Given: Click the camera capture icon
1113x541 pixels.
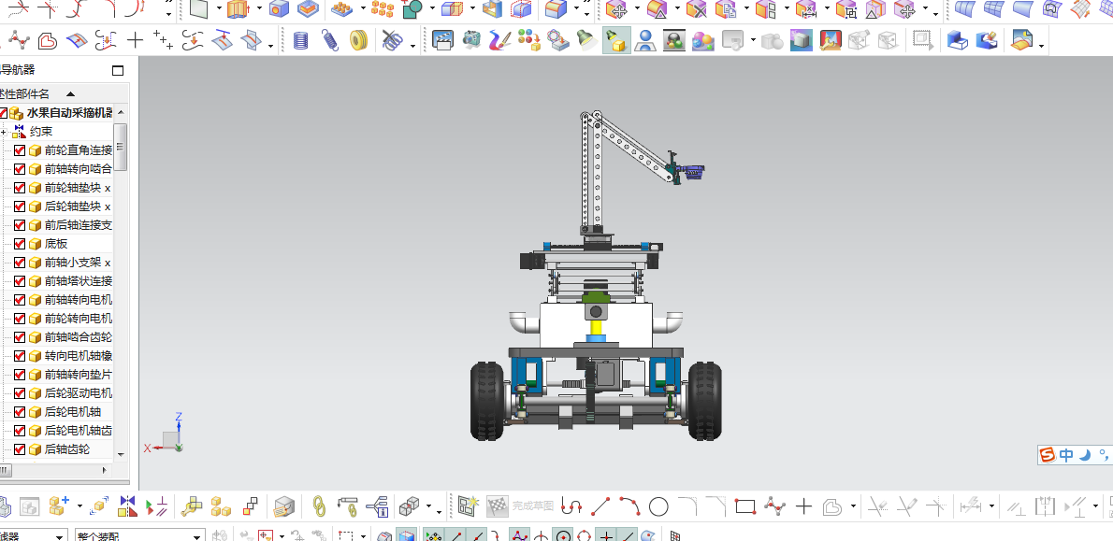Looking at the screenshot, I should pyautogui.click(x=471, y=39).
